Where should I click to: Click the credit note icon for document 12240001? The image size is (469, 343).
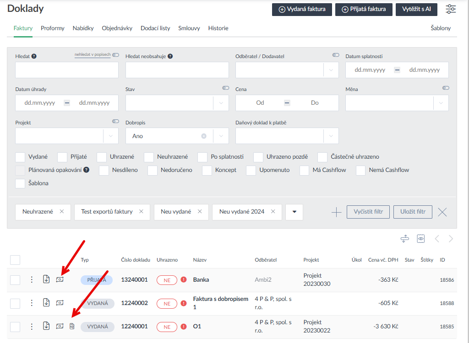(72, 327)
